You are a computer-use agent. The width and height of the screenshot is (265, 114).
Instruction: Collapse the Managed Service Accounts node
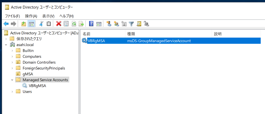pyautogui.click(x=12, y=80)
